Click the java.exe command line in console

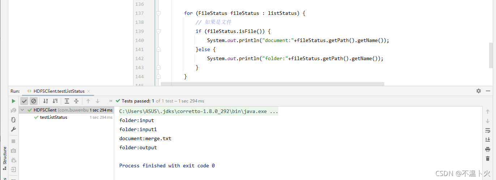coord(199,111)
